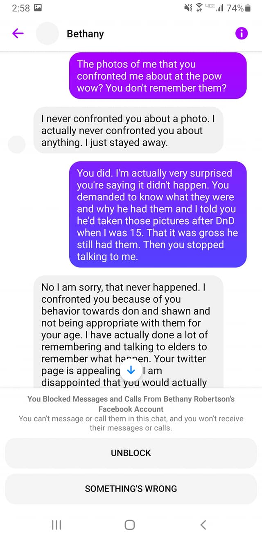Open the conversation info icon

pyautogui.click(x=242, y=34)
